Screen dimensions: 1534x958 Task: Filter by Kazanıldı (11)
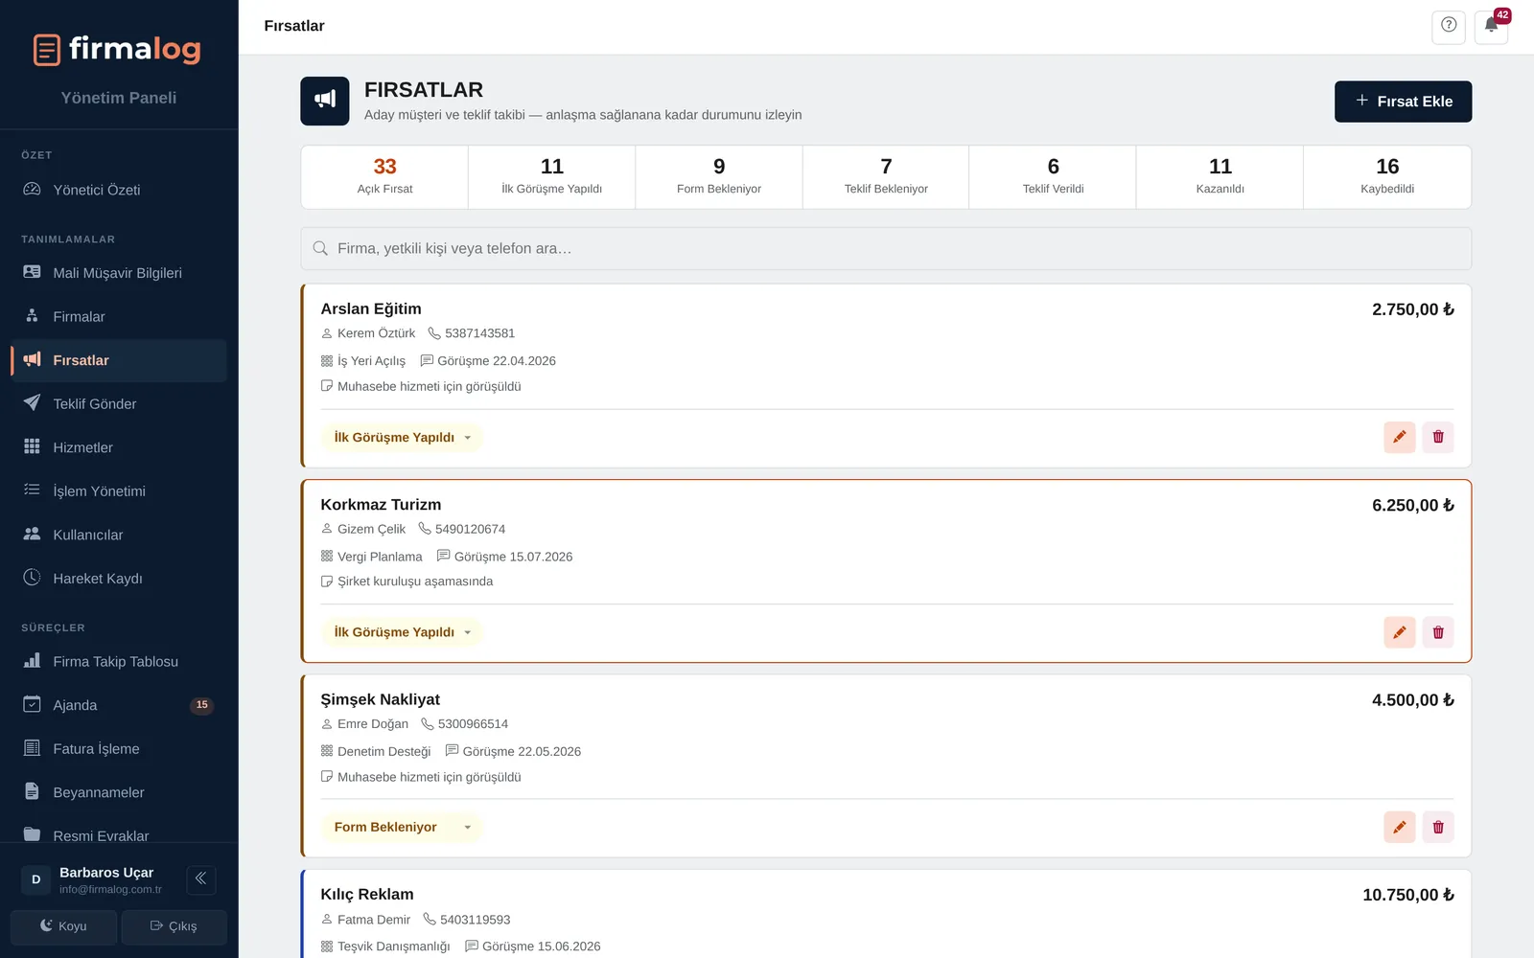(1220, 177)
